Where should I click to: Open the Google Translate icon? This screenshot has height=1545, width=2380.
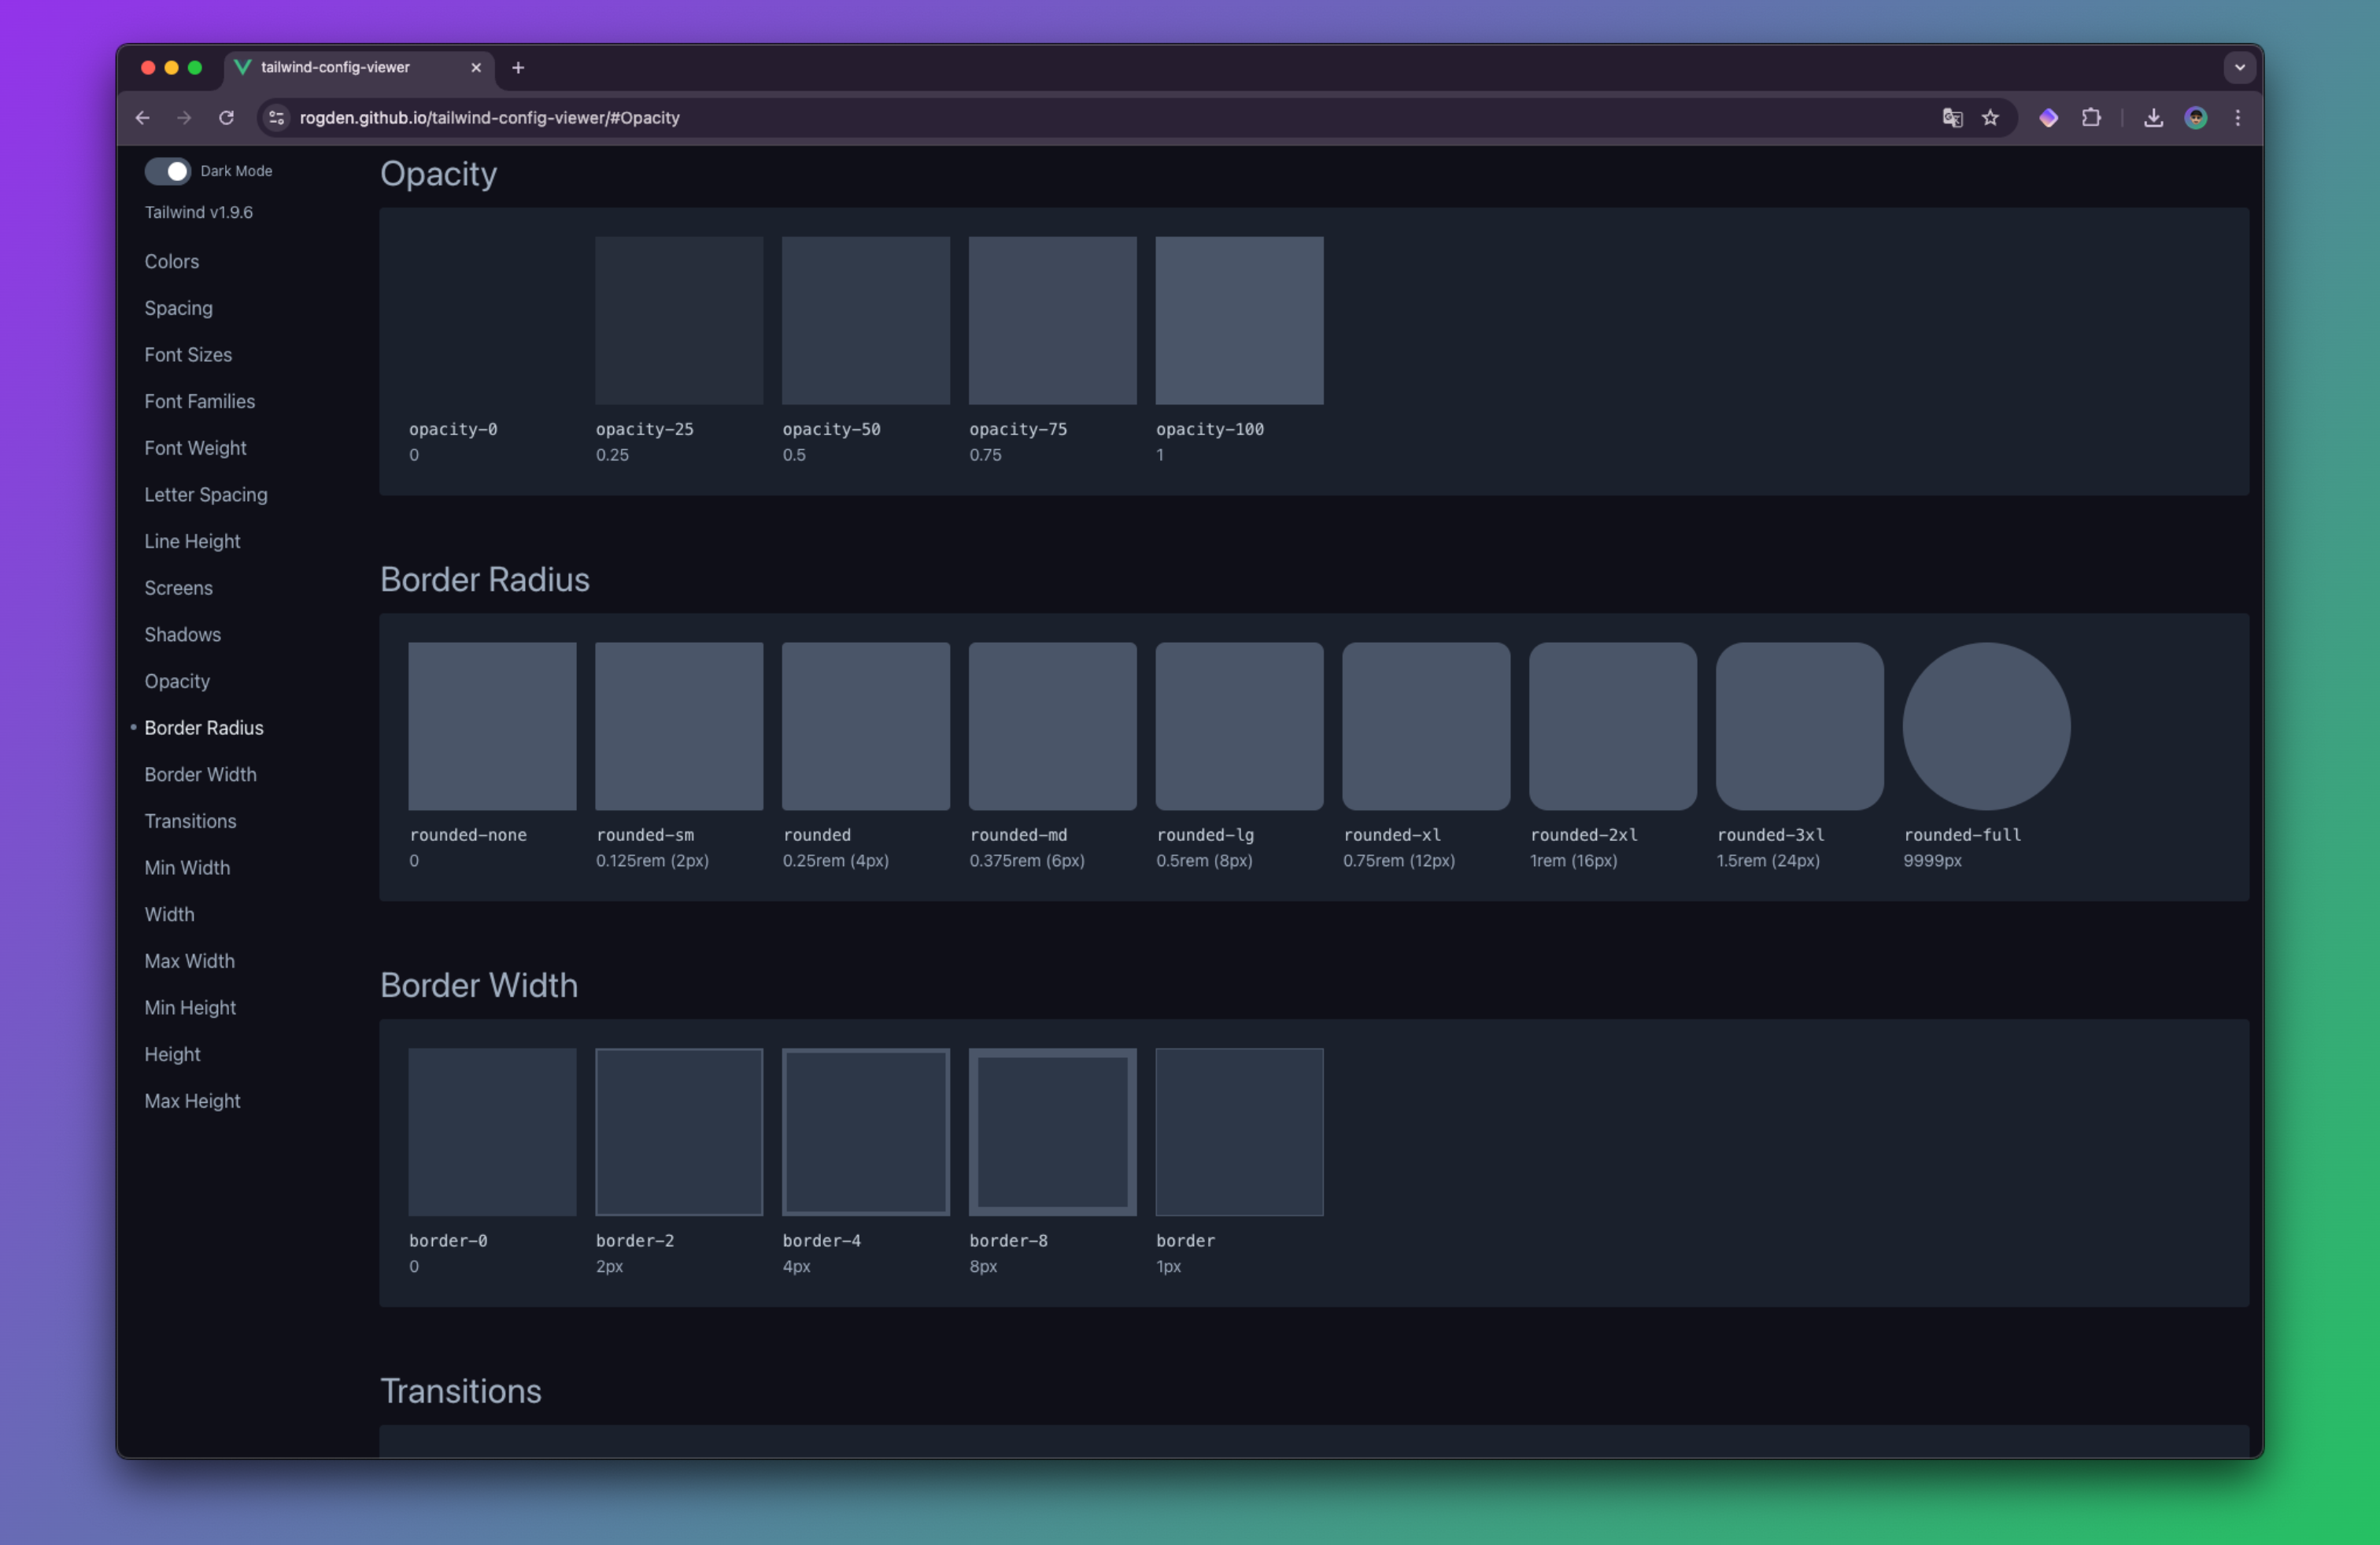coord(1952,118)
